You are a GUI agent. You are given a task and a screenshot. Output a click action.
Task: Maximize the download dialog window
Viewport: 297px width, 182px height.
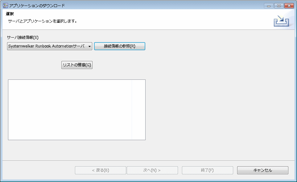click(x=279, y=6)
